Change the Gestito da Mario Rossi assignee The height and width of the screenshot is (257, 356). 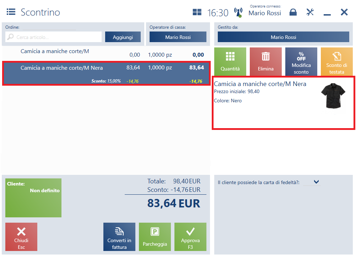[283, 37]
